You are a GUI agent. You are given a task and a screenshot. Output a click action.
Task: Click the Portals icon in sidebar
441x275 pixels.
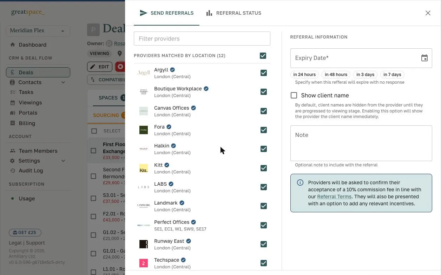[x=13, y=113]
